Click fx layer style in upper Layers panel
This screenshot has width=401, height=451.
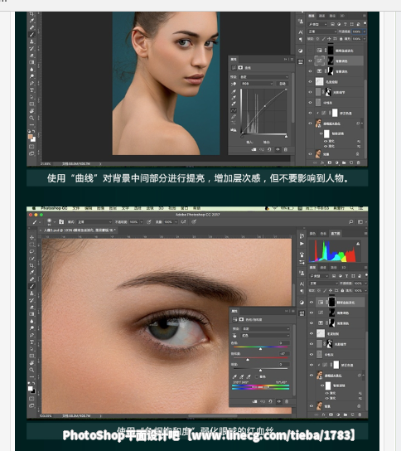coord(322,162)
